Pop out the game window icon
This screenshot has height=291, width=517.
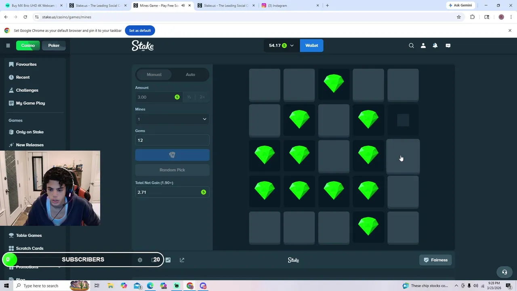click(182, 260)
